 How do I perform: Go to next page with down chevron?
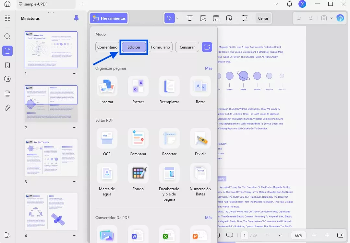(280, 235)
